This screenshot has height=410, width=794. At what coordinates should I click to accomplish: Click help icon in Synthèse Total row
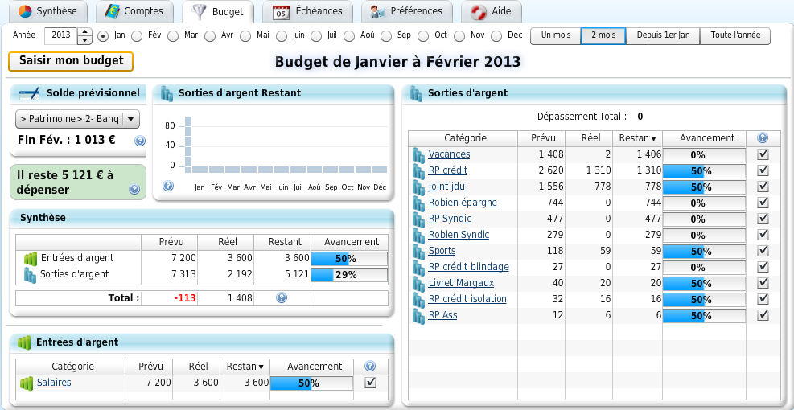tap(282, 297)
